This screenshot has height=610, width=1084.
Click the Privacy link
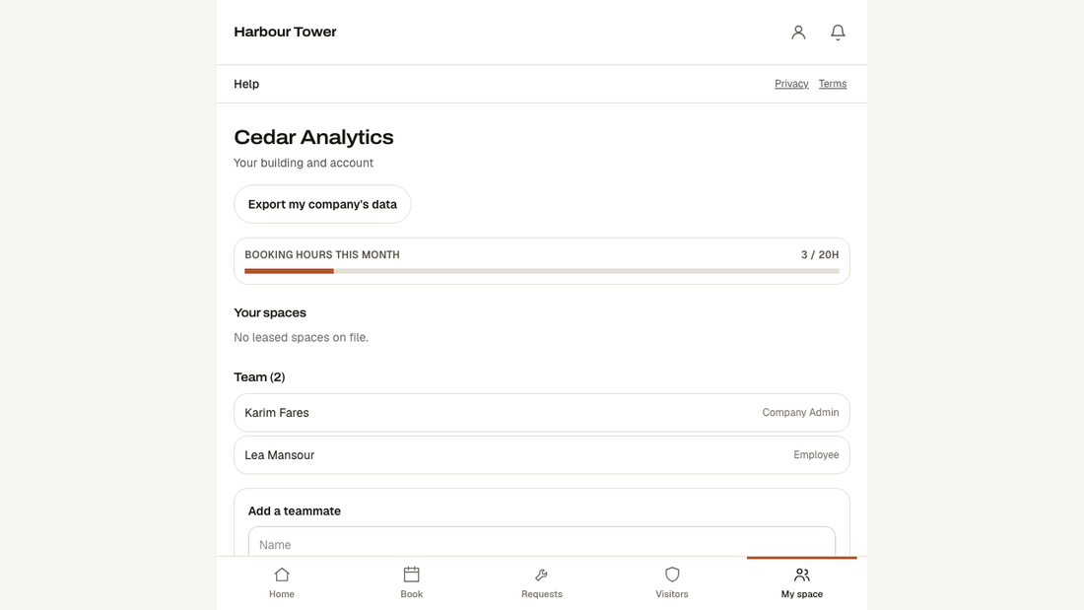791,84
